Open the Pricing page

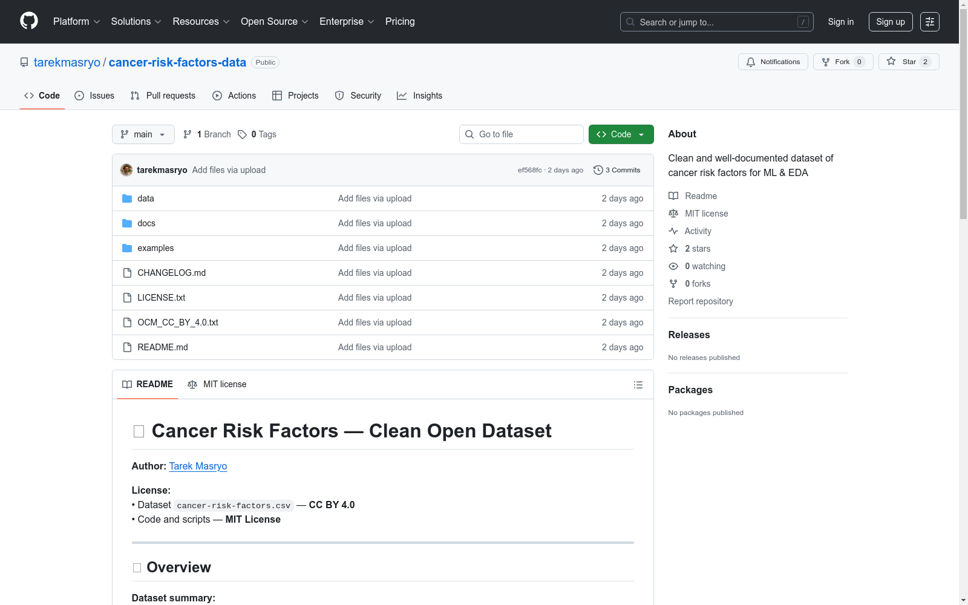click(x=400, y=21)
